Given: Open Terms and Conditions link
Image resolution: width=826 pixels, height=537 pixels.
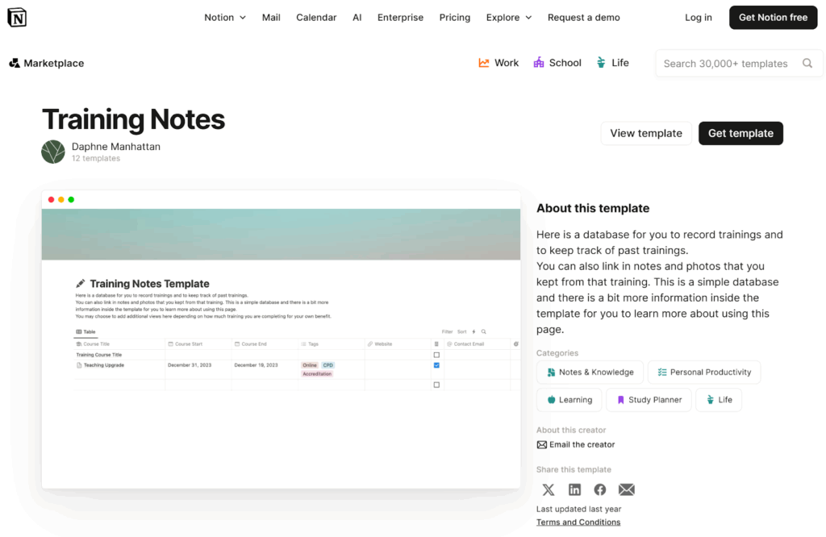Looking at the screenshot, I should (578, 522).
